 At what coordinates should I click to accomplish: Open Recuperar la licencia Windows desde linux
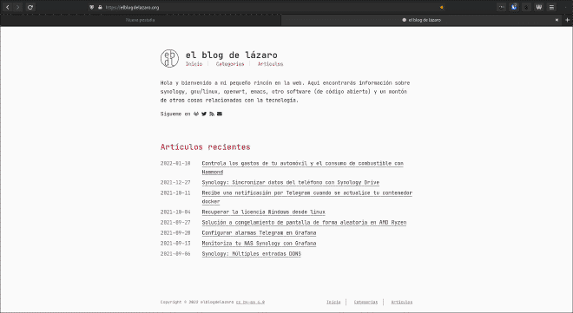(263, 212)
